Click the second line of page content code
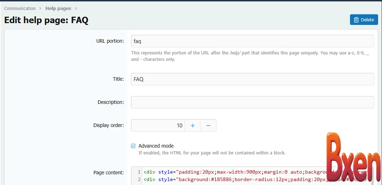The image size is (382, 185). click(231, 180)
